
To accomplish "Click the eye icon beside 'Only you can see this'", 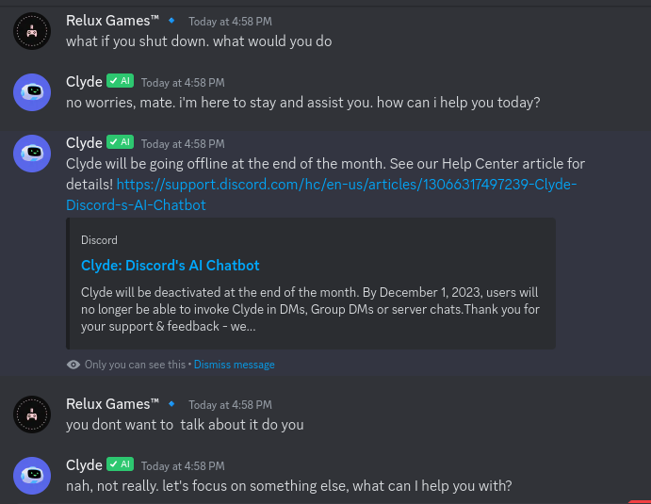I will [73, 365].
